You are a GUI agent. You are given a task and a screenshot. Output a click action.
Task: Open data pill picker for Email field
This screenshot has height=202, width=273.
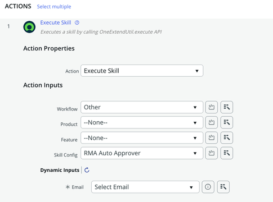pyautogui.click(x=223, y=187)
